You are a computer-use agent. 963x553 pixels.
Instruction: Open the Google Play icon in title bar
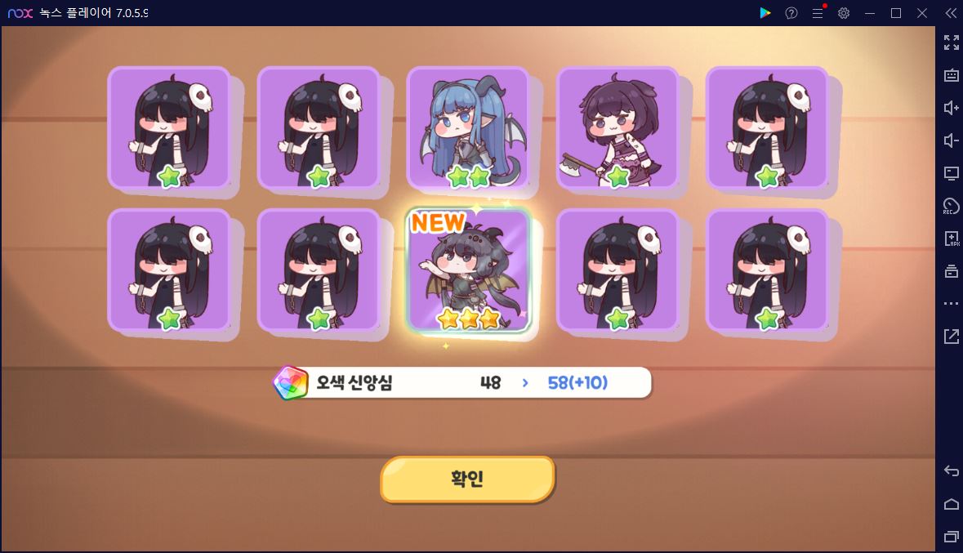765,13
